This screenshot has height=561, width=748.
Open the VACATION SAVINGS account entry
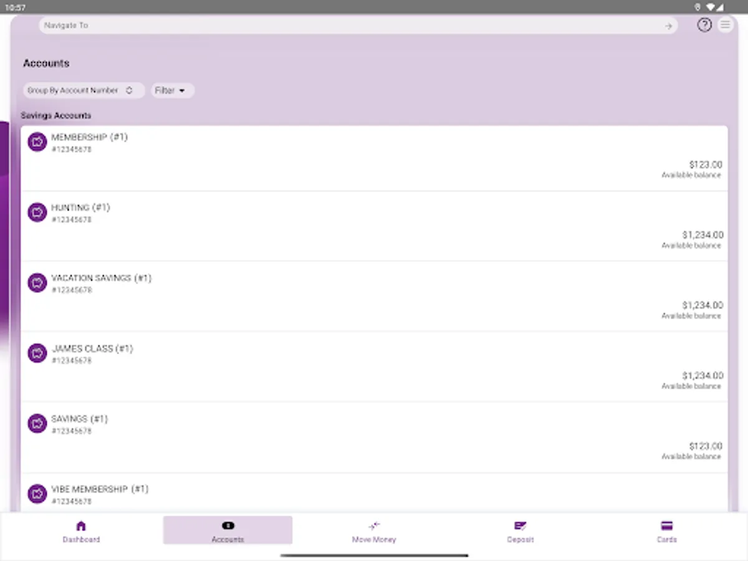pyautogui.click(x=374, y=297)
